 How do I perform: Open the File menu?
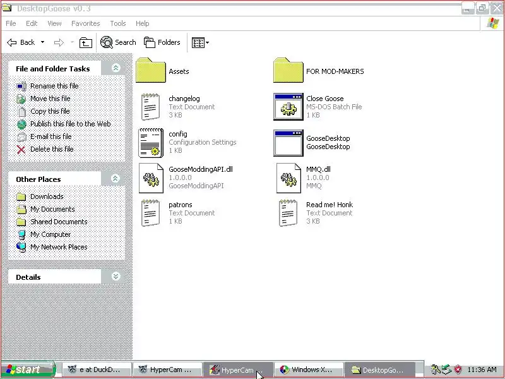click(x=11, y=23)
